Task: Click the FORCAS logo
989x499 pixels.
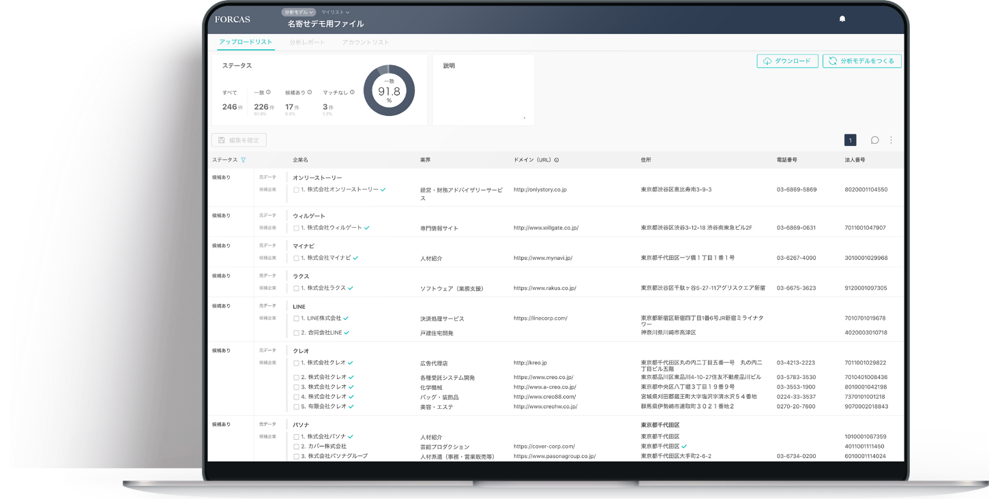Action: 233,19
